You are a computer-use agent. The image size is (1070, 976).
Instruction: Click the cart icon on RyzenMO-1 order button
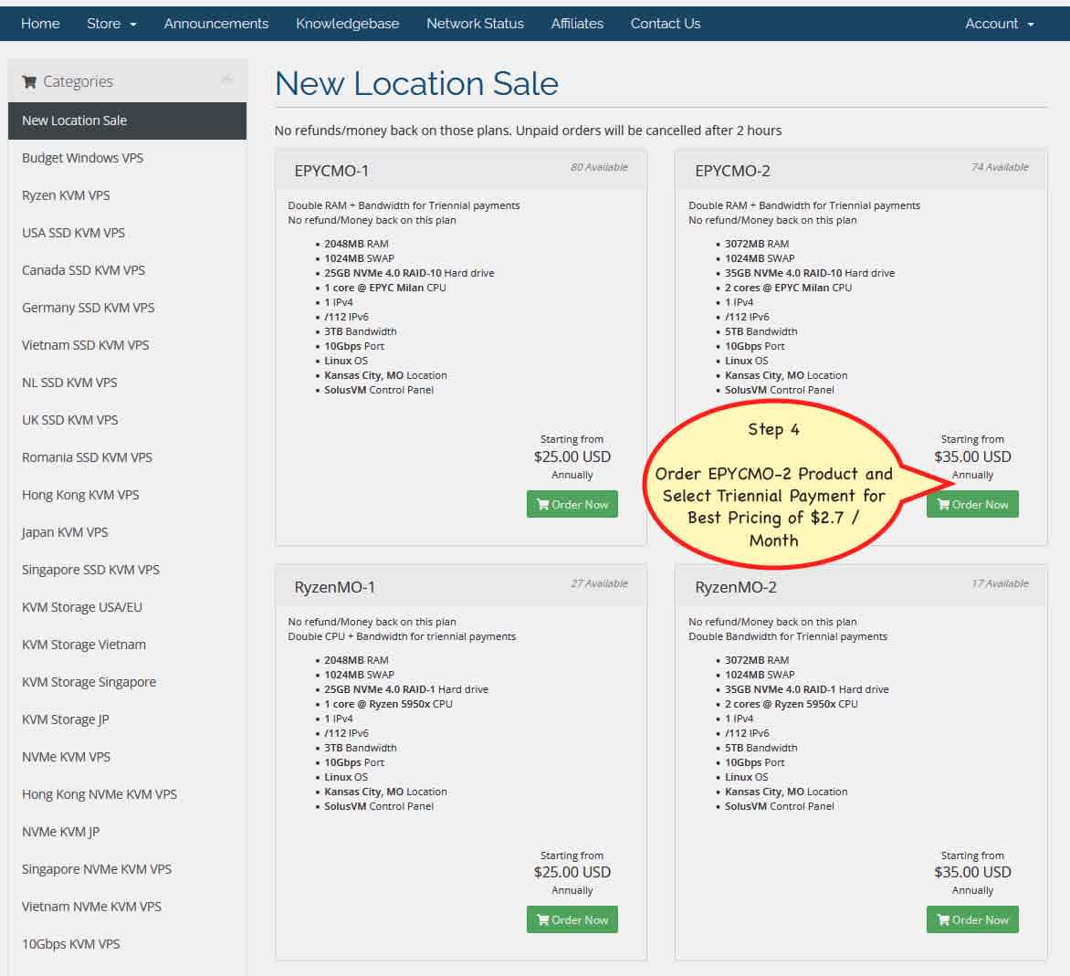(543, 920)
